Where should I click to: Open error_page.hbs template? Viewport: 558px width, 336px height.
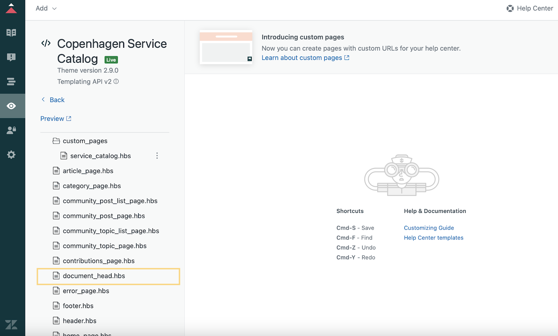click(86, 291)
